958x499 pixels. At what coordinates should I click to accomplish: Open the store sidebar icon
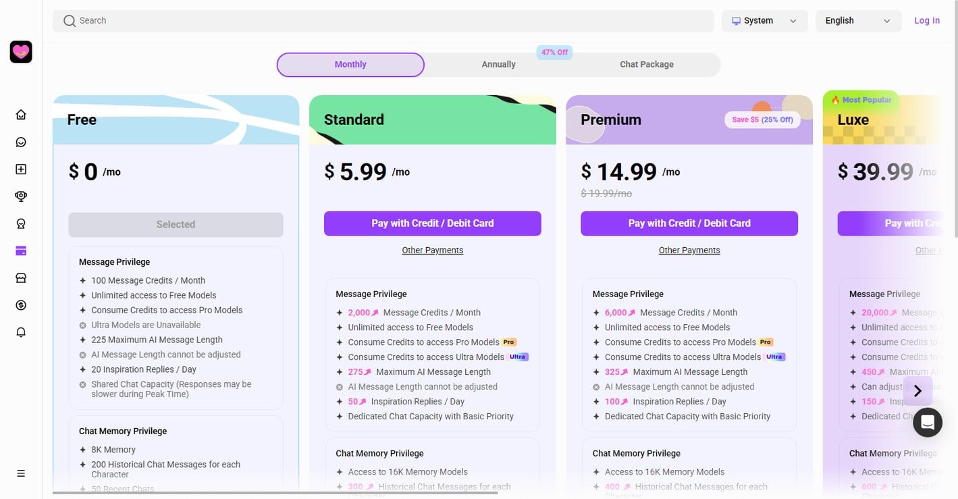(x=21, y=278)
